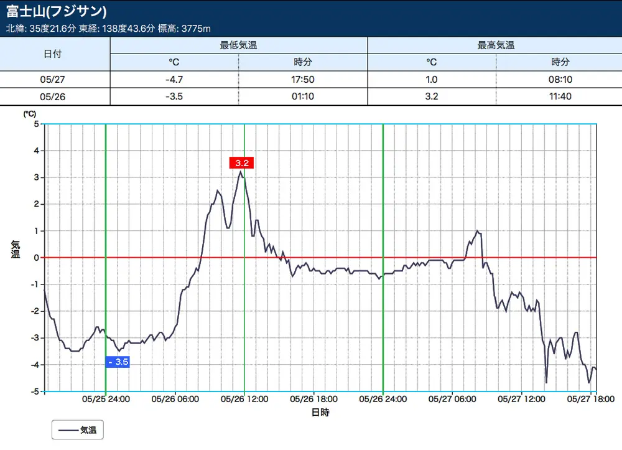This screenshot has width=622, height=450.
Task: Click the 時分 subheader under 最高気温
Action: click(560, 62)
